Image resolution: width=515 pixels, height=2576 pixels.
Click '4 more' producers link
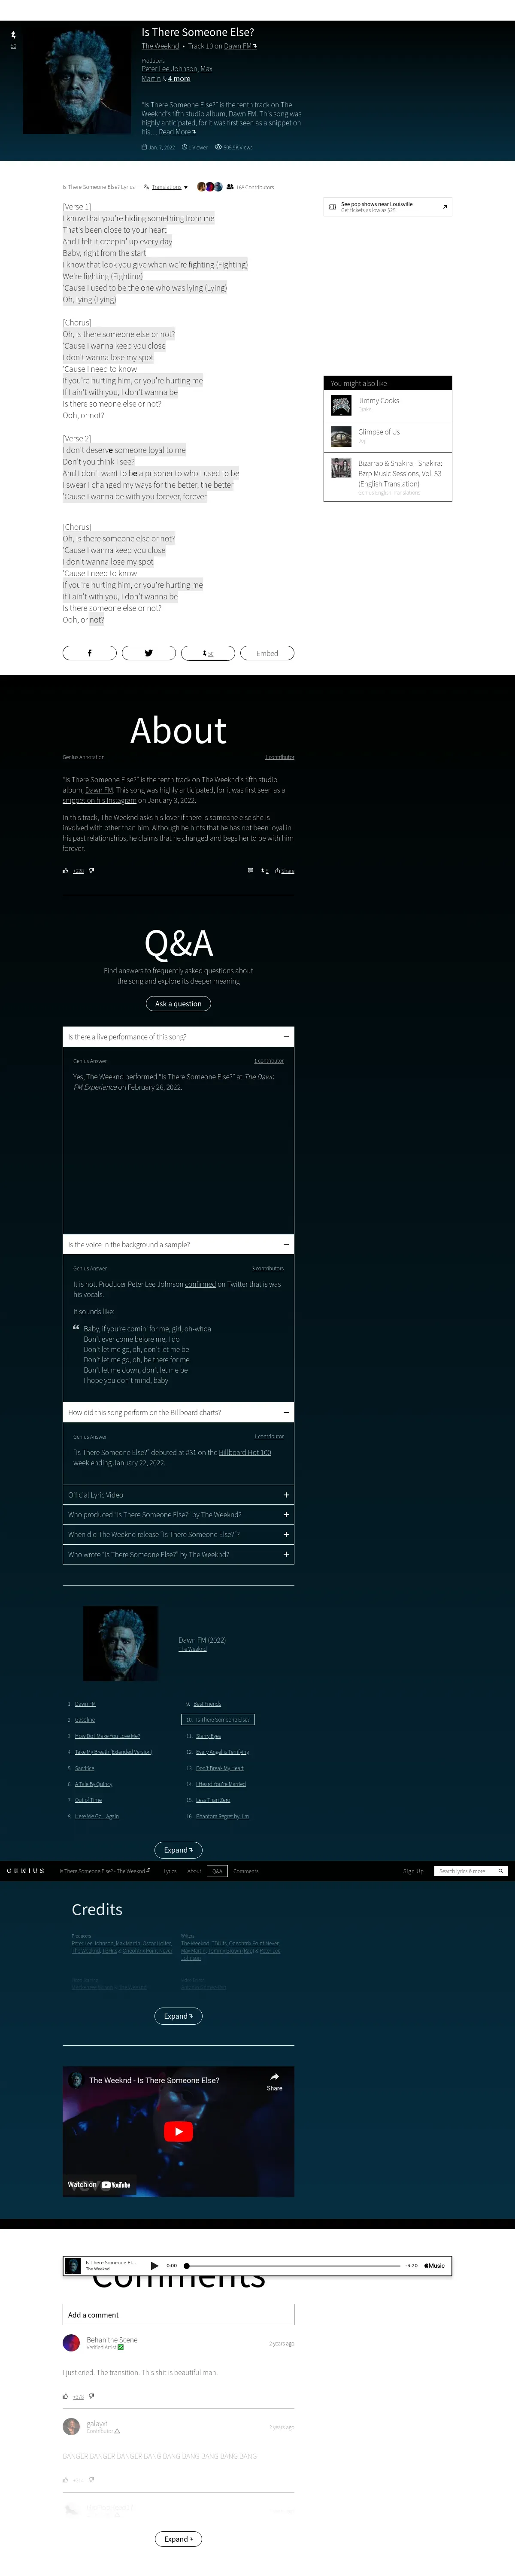pos(179,78)
